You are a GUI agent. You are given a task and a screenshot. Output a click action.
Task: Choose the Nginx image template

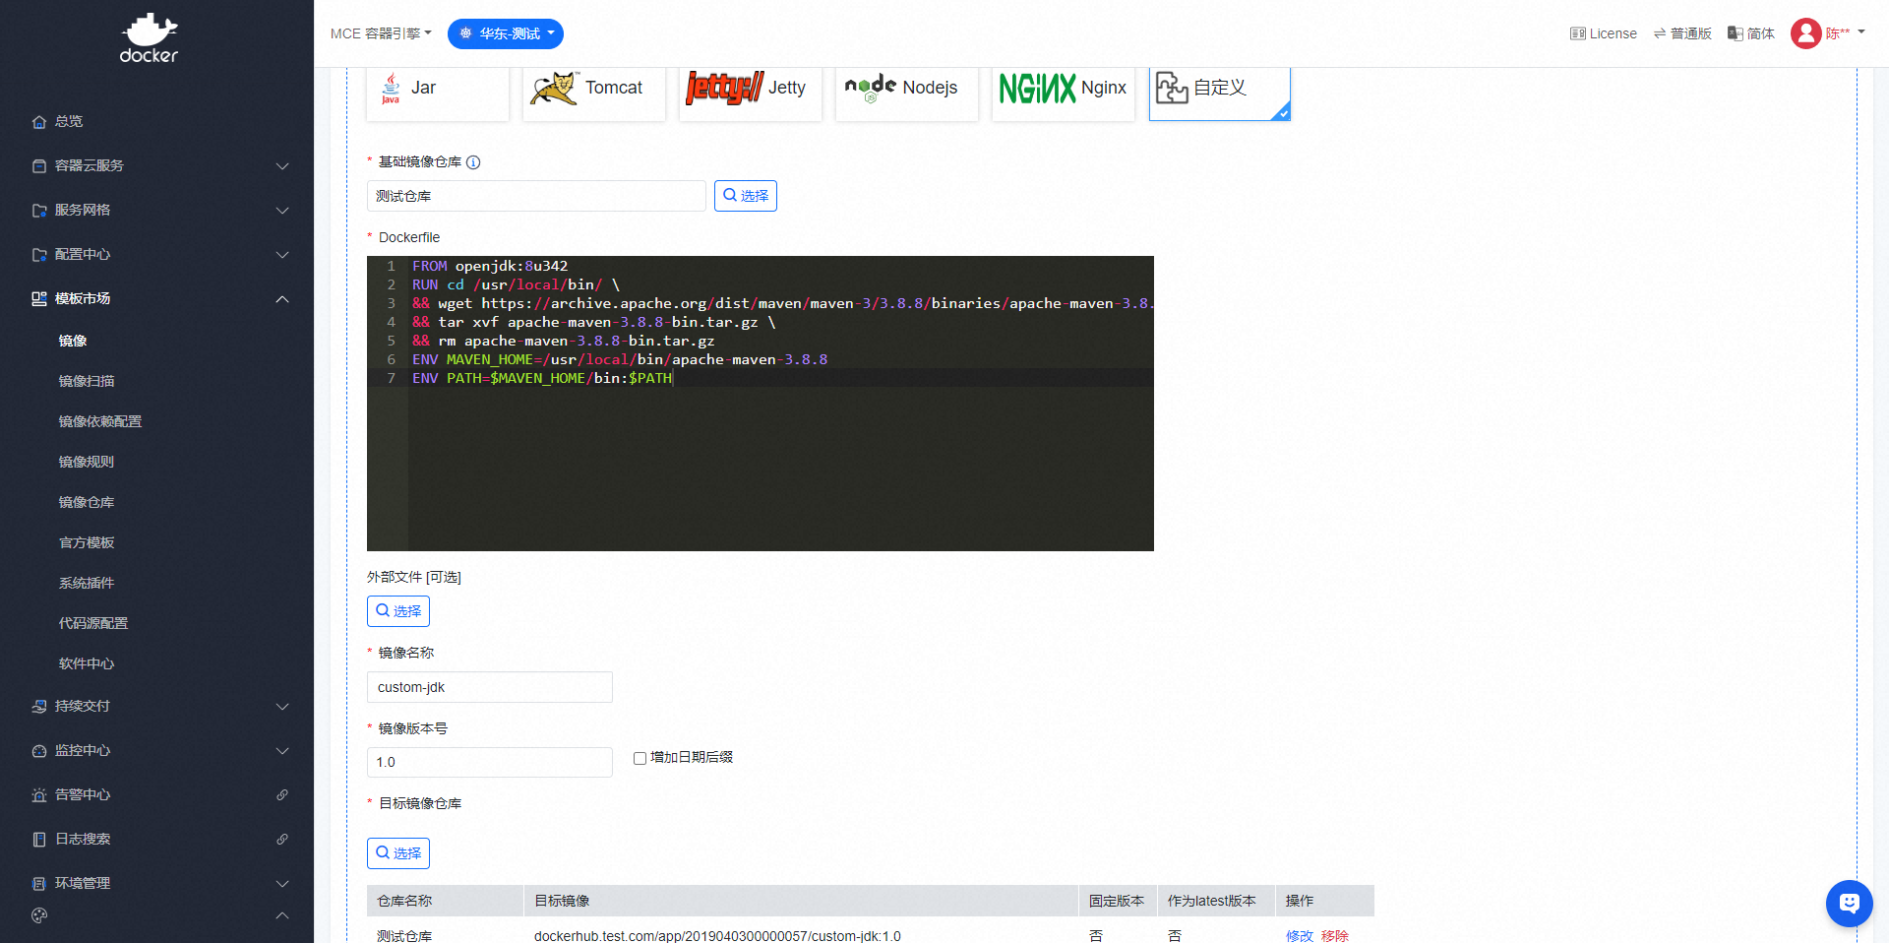coord(1063,89)
